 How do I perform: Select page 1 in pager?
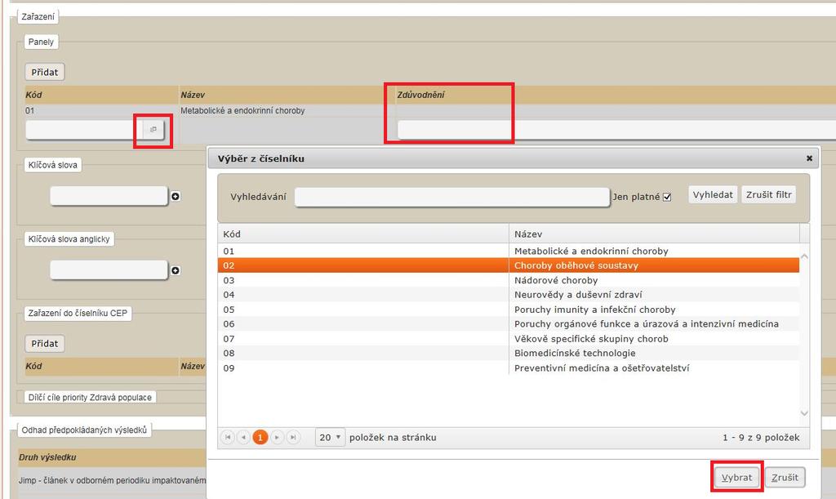point(260,437)
